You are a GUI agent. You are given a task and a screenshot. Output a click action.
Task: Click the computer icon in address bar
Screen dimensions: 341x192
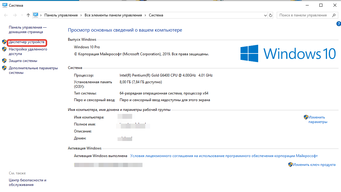[x=36, y=15]
